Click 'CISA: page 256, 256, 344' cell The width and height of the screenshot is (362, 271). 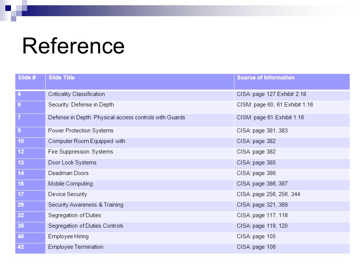tap(292, 196)
